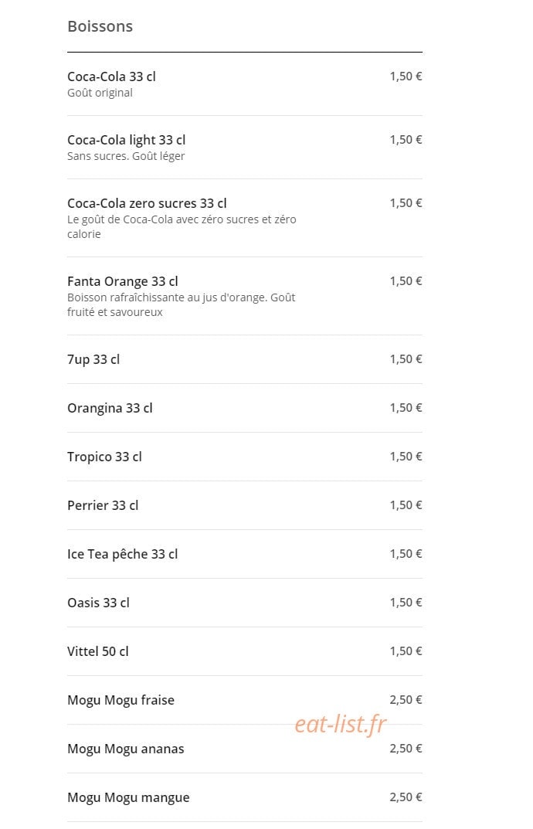The width and height of the screenshot is (533, 829).
Task: Select Mogu Mogu ananas
Action: (244, 749)
